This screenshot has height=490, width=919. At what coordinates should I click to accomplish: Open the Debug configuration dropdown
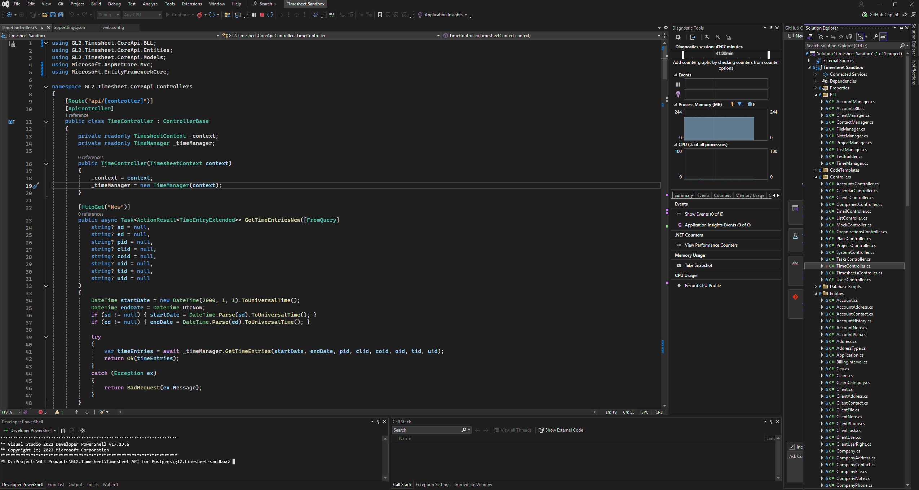pos(109,15)
